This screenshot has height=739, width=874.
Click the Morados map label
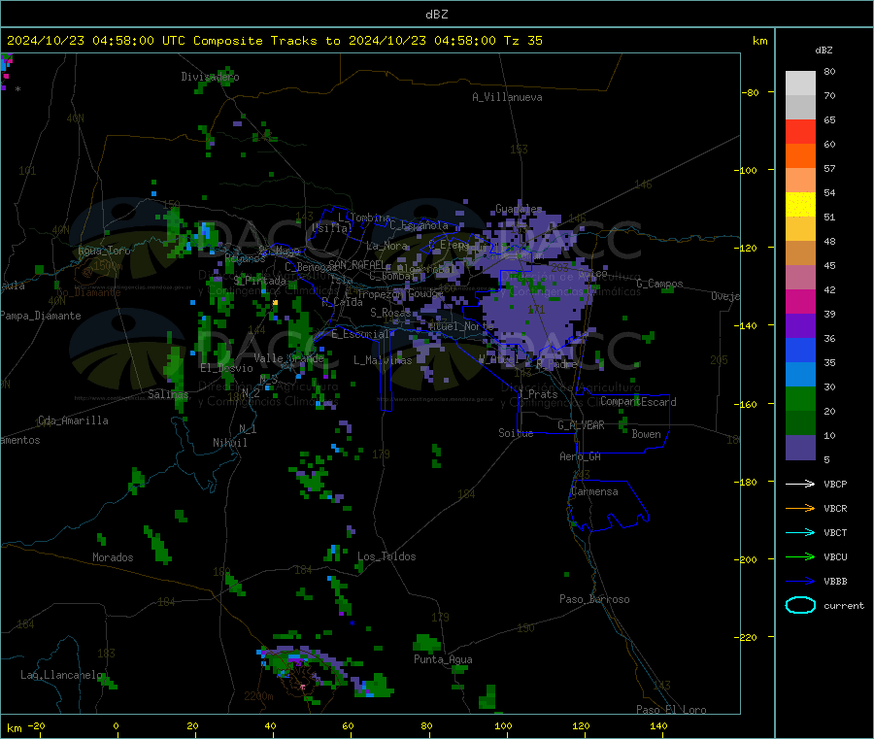point(113,557)
